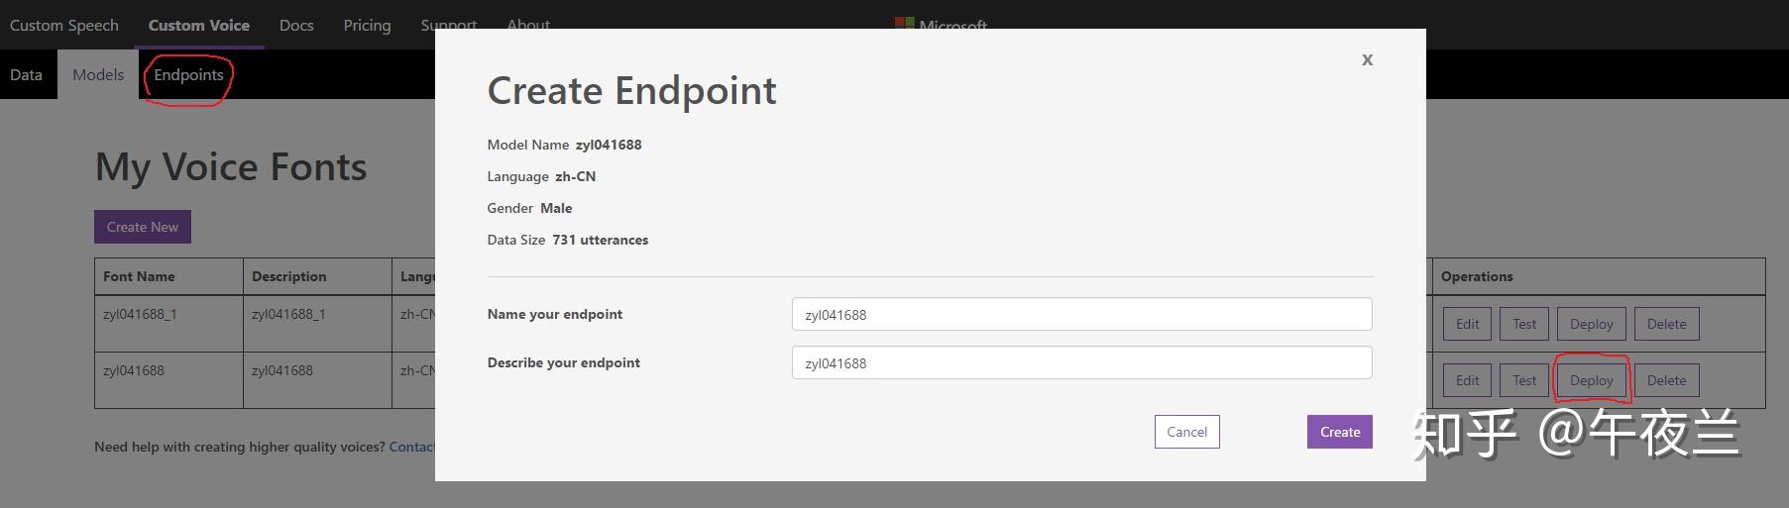Screen dimensions: 1789x508
Task: Cancel the endpoint creation
Action: click(1186, 432)
